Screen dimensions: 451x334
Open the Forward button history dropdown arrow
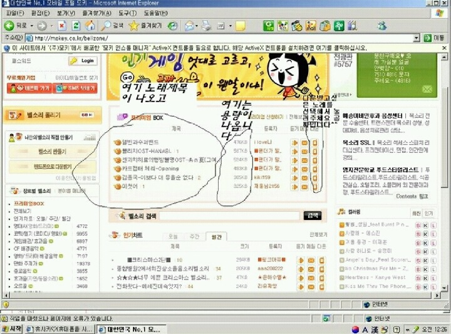click(x=52, y=26)
